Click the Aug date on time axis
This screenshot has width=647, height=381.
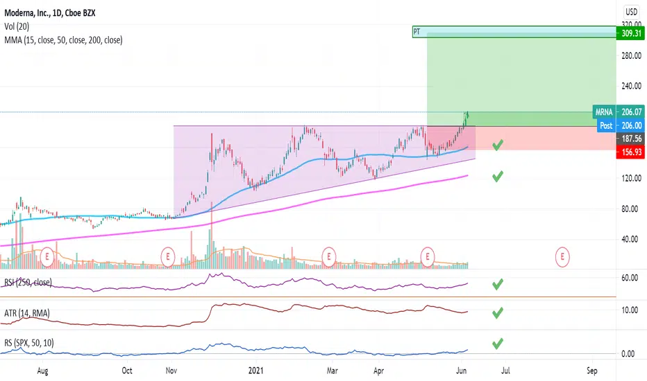(x=42, y=371)
